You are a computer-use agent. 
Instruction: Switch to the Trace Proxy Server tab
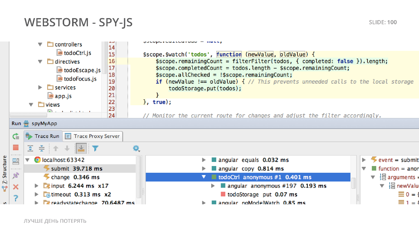click(93, 136)
